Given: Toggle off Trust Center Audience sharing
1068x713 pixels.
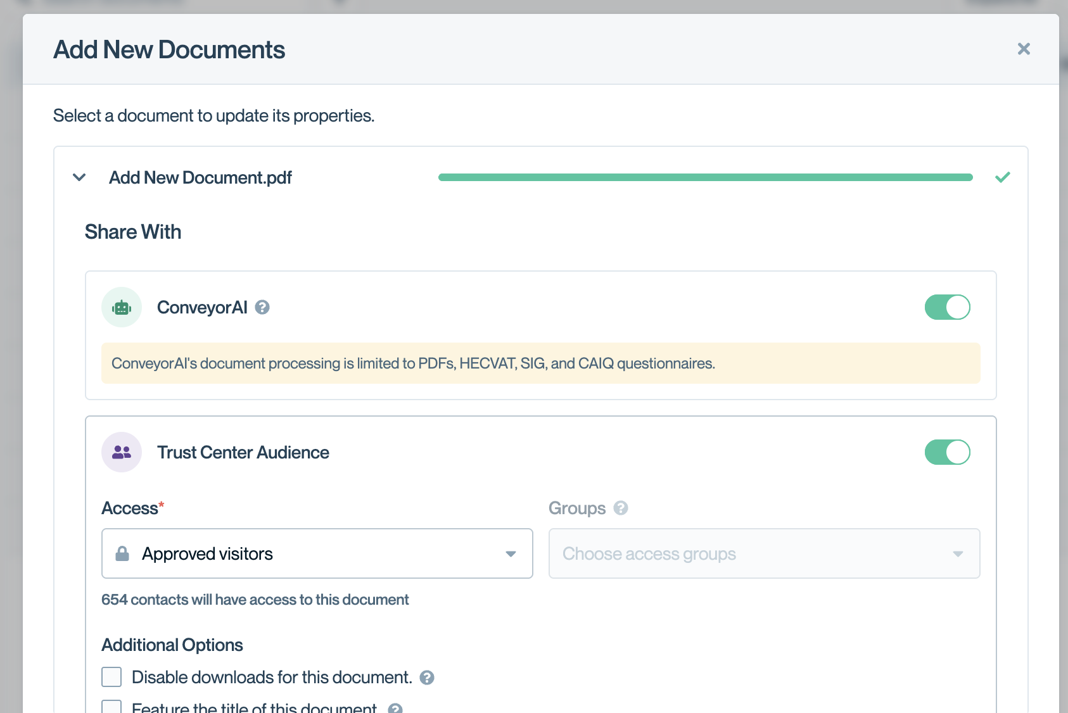Looking at the screenshot, I should 947,452.
